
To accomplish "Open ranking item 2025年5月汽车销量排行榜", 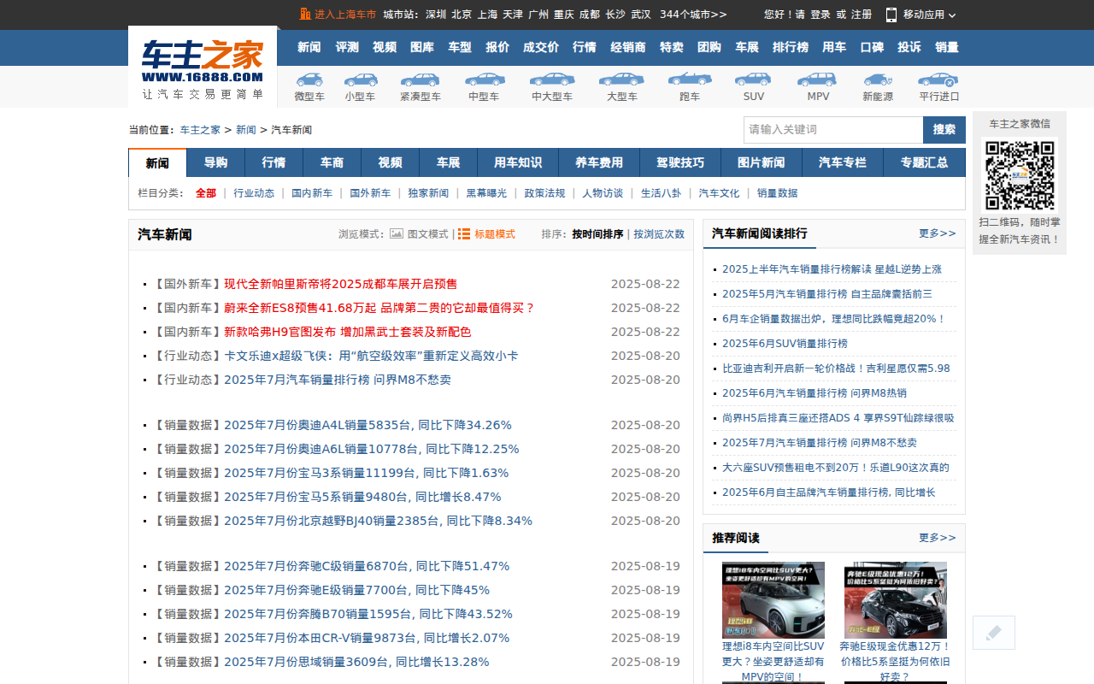I will (827, 294).
